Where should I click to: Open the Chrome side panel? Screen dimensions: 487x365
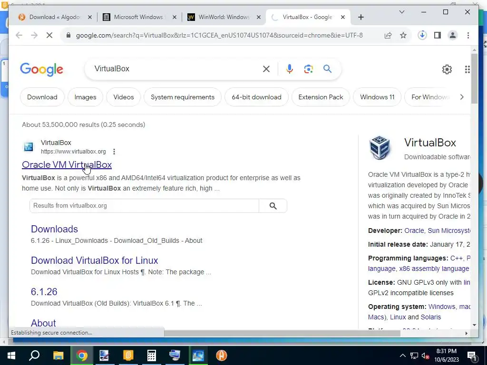pos(438,35)
